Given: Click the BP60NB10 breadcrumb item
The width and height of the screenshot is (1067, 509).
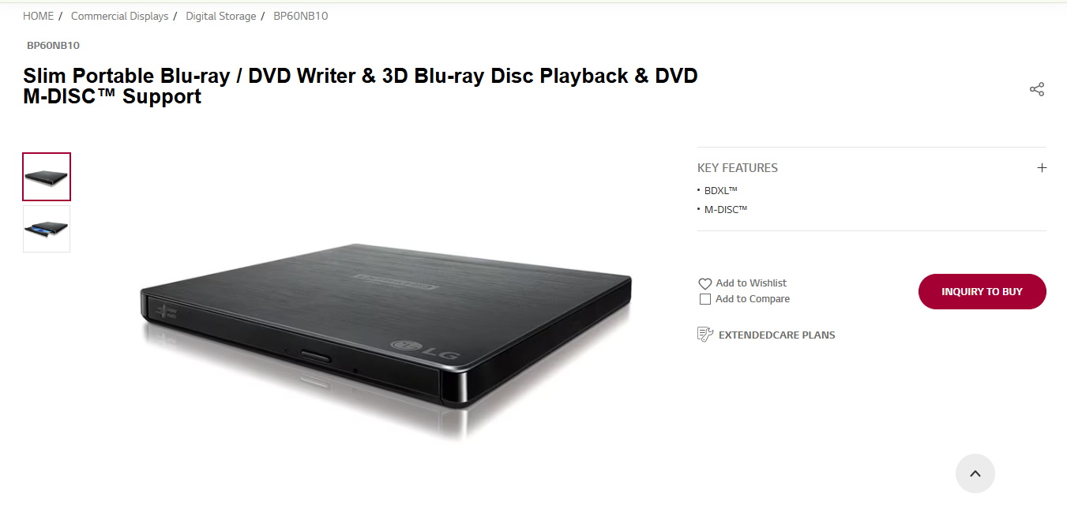Looking at the screenshot, I should tap(300, 16).
